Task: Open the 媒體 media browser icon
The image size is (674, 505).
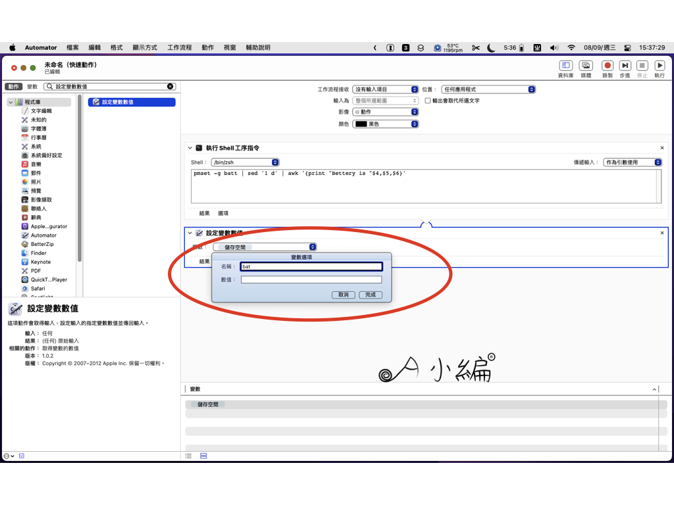Action: pos(586,66)
